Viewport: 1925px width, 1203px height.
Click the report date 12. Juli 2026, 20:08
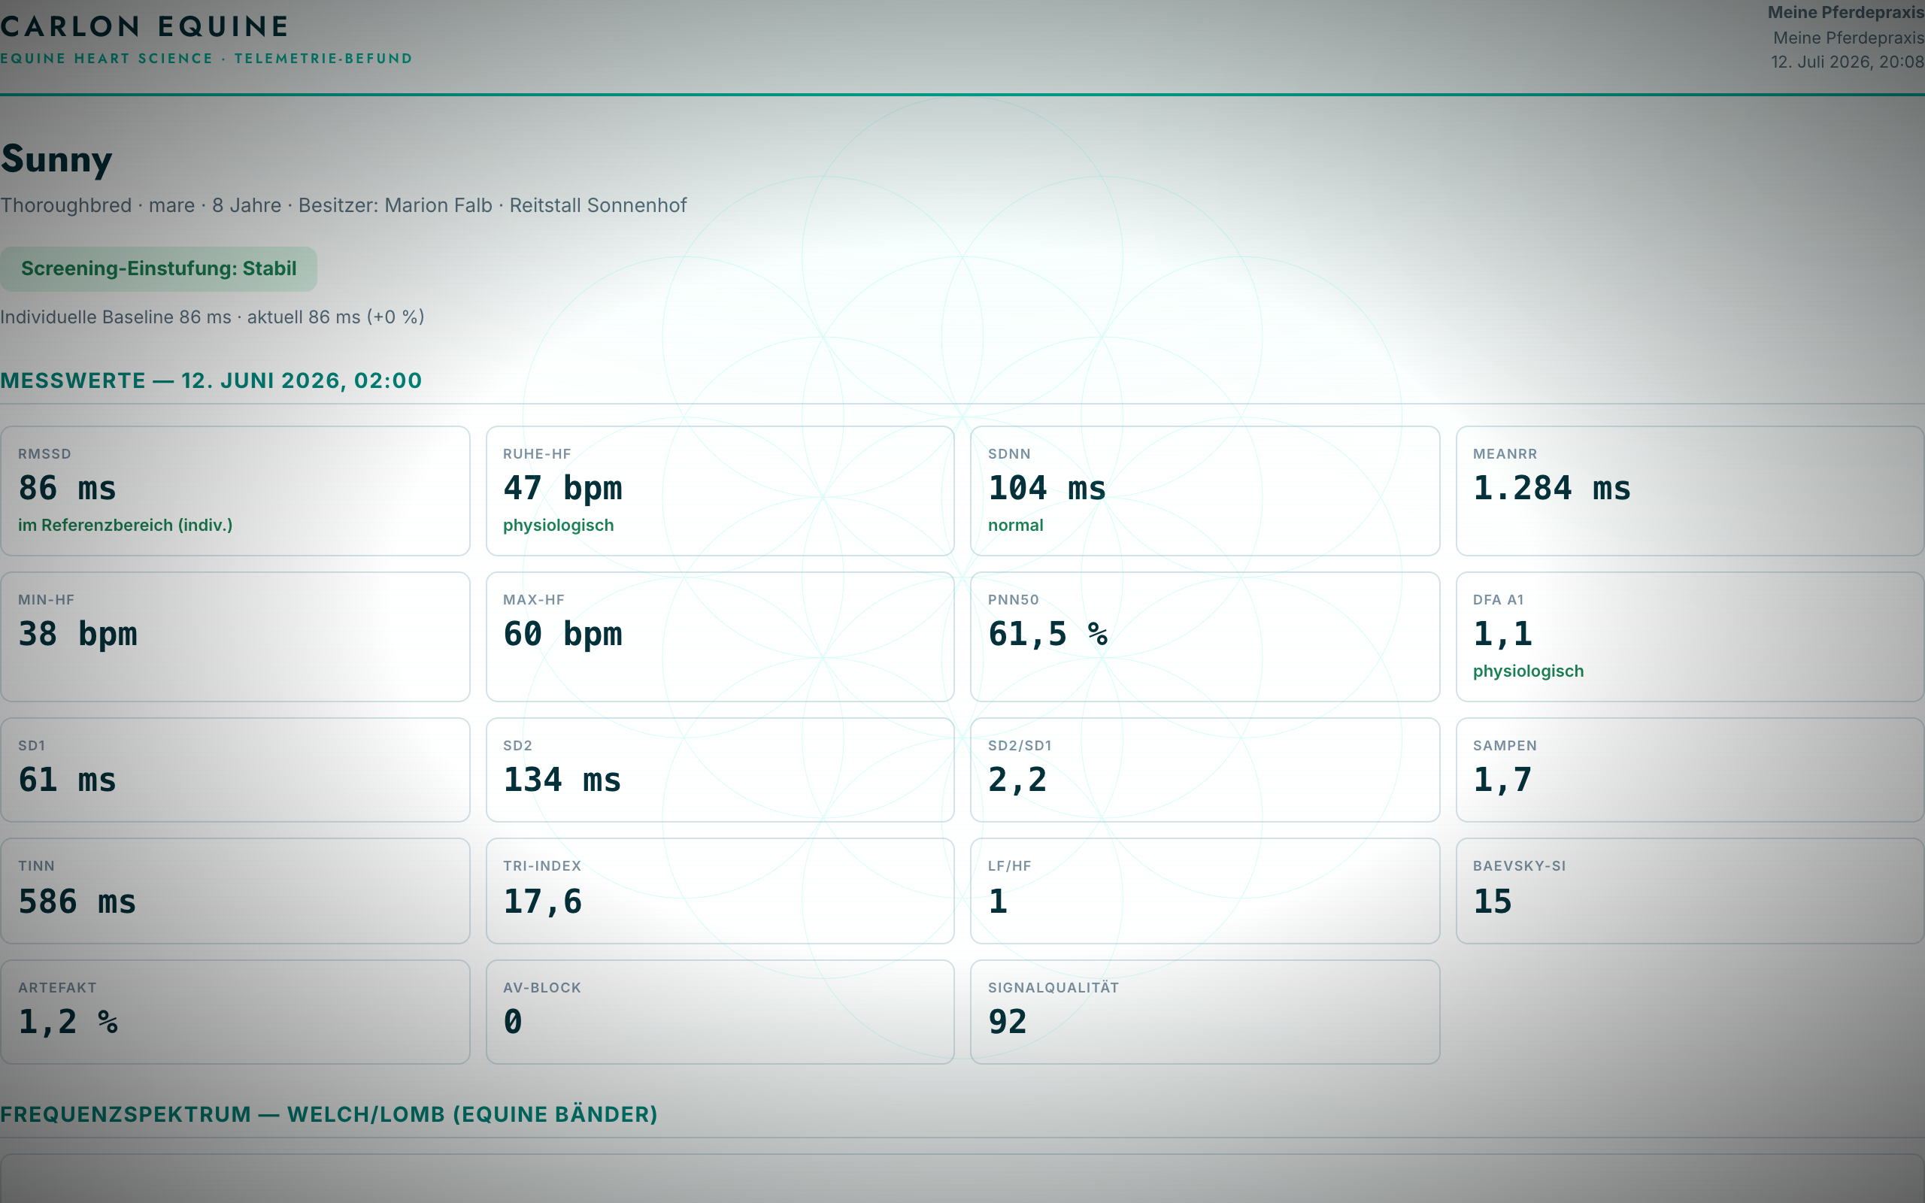(1847, 62)
